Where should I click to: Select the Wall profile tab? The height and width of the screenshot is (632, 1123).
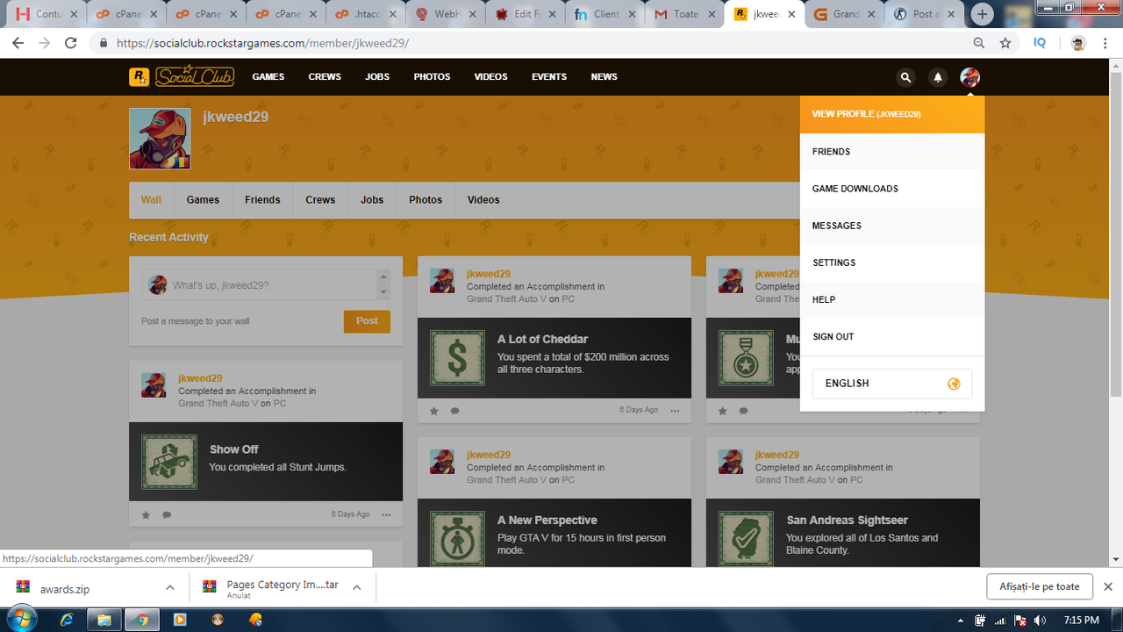click(151, 200)
